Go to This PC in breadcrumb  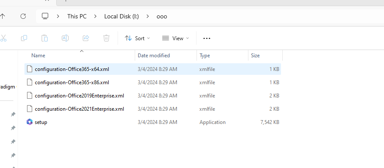pyautogui.click(x=77, y=16)
